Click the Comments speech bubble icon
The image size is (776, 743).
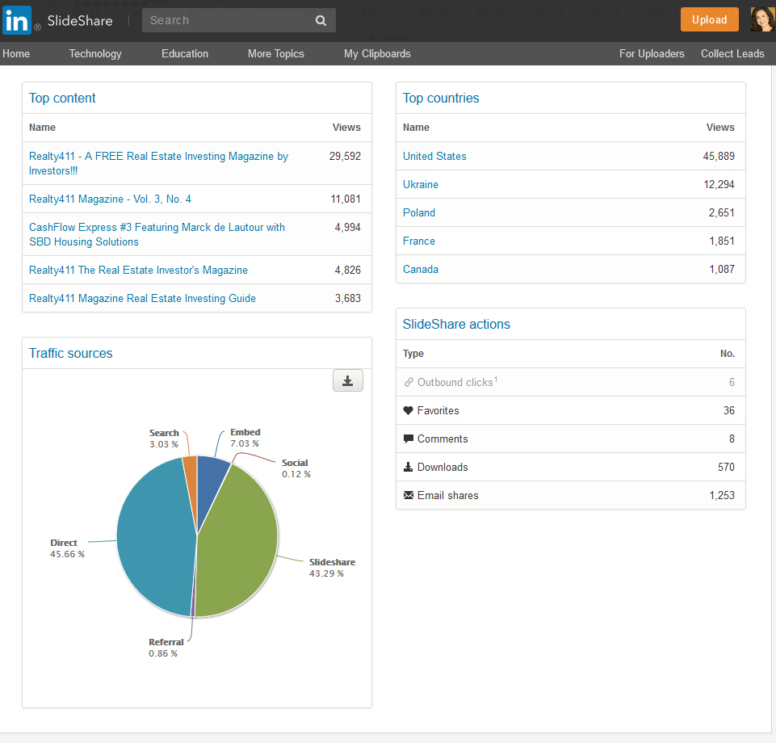[409, 439]
